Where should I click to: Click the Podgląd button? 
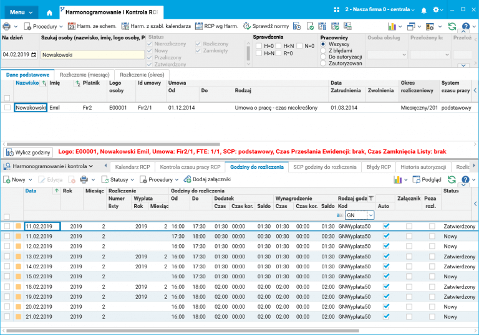coord(427,179)
